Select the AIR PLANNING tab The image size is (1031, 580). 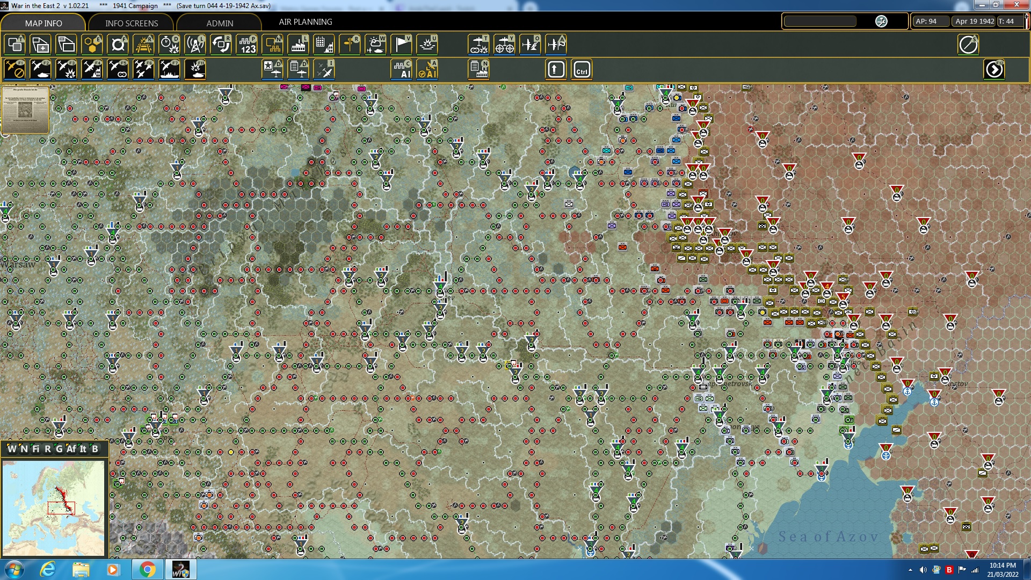pos(306,22)
